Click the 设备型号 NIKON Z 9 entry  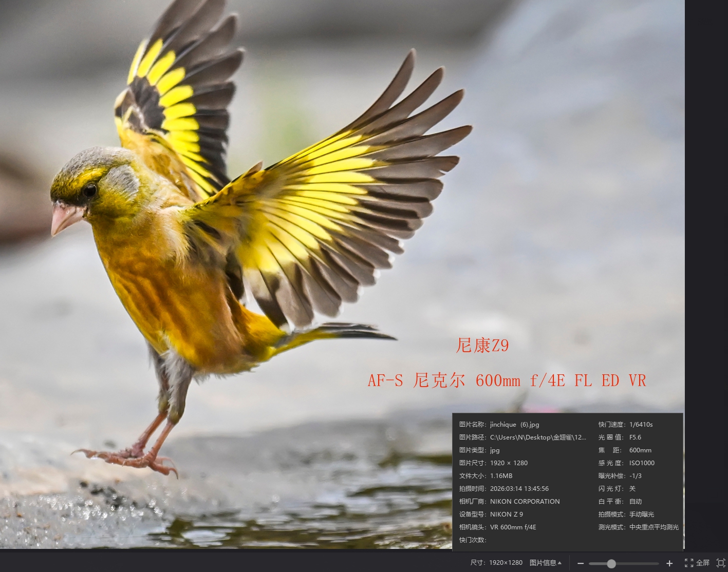coord(506,514)
